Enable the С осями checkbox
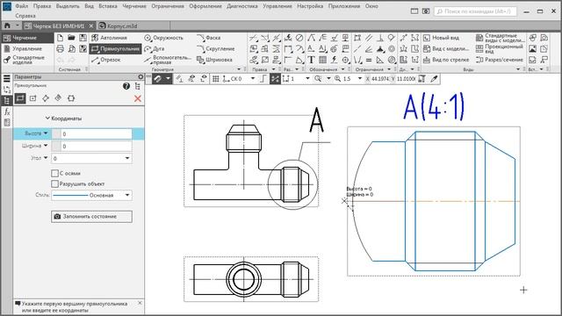The height and width of the screenshot is (316, 562). (x=54, y=173)
